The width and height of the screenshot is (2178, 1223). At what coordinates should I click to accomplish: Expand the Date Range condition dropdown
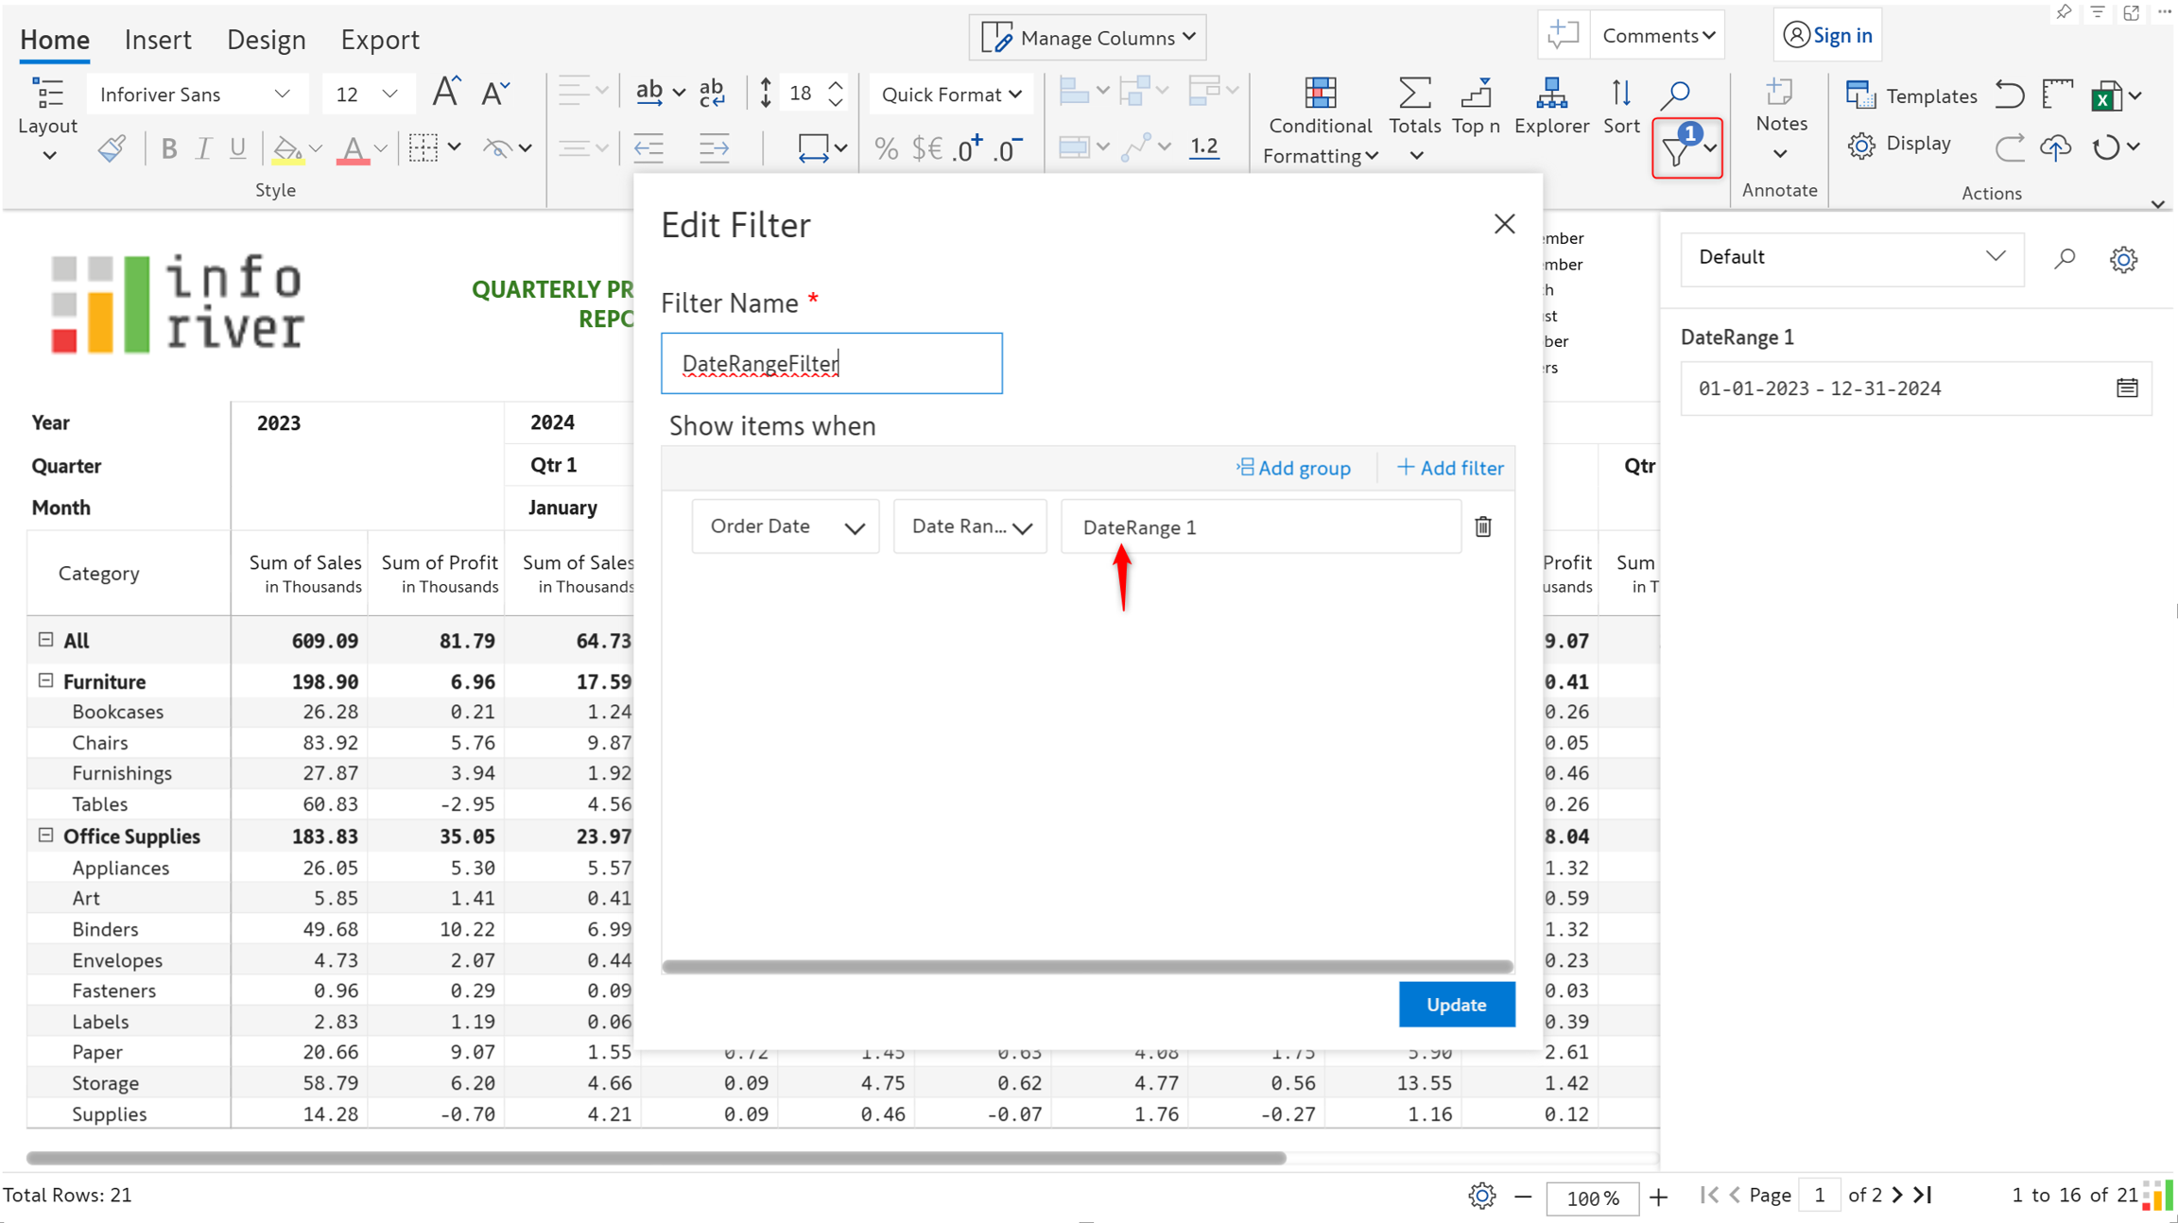click(x=970, y=526)
